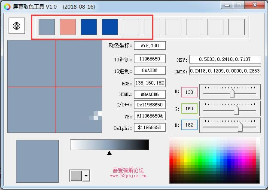
Task: Click the grayscale gradient brightness bar
Action: [110, 145]
